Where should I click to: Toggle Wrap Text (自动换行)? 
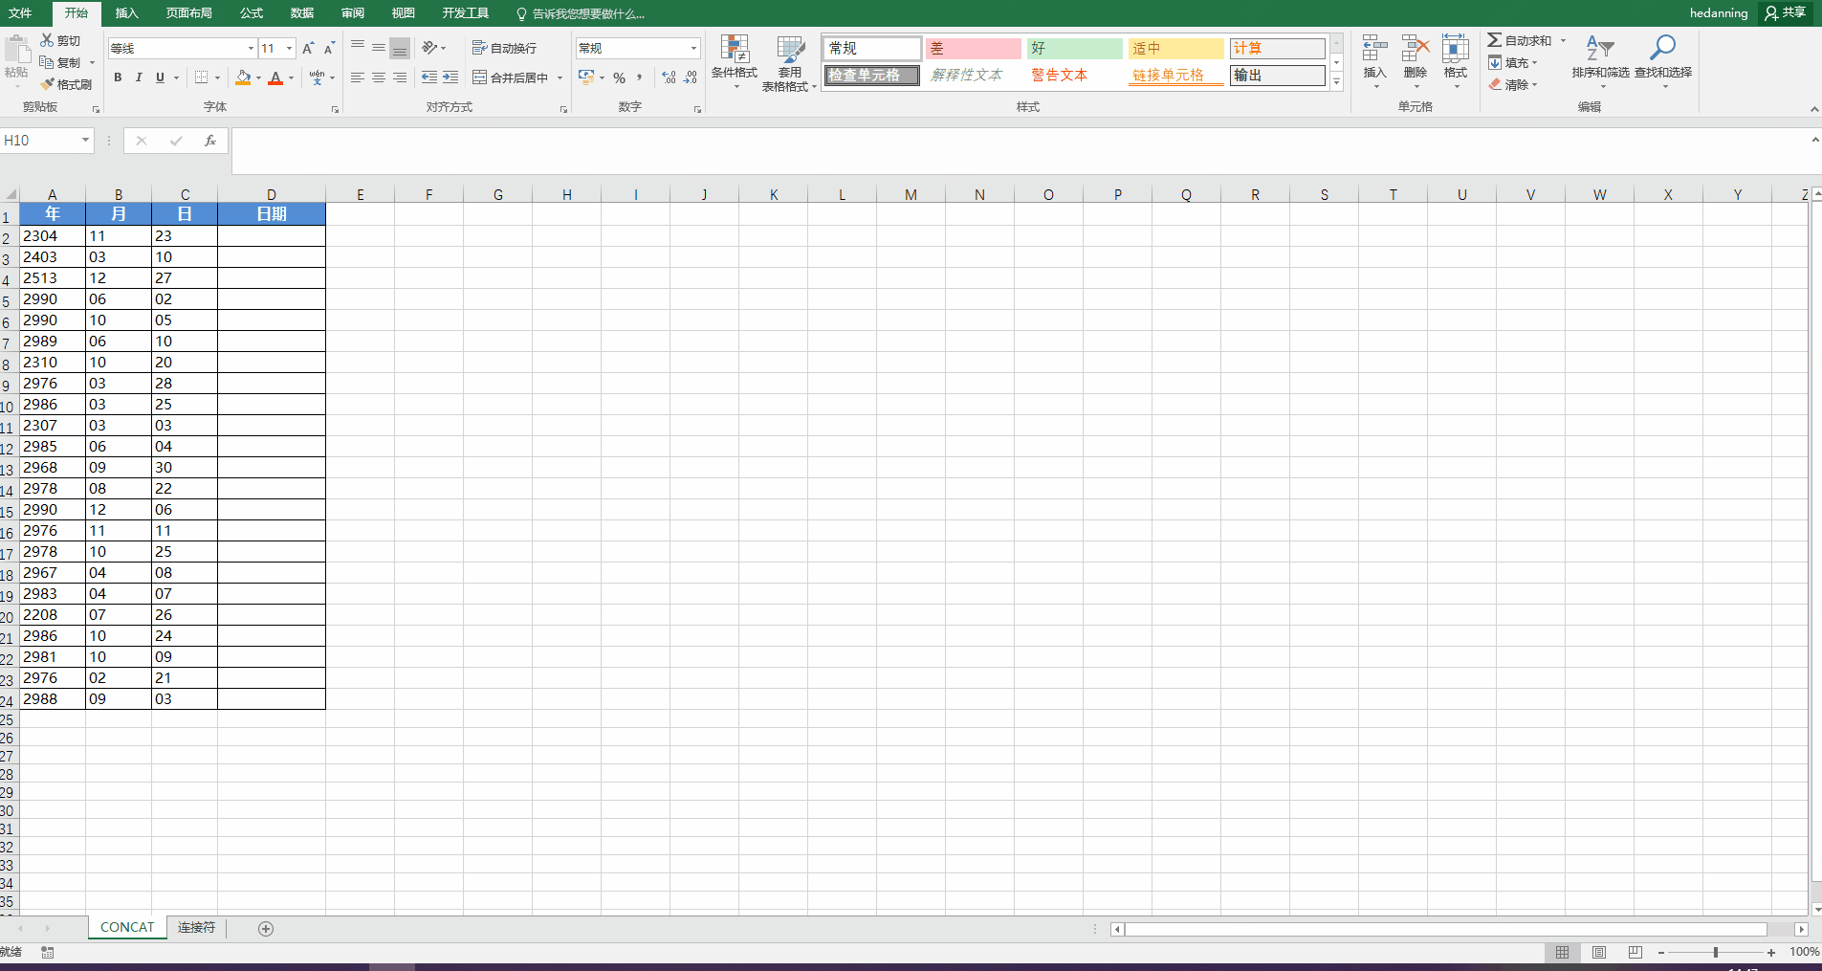(x=504, y=48)
